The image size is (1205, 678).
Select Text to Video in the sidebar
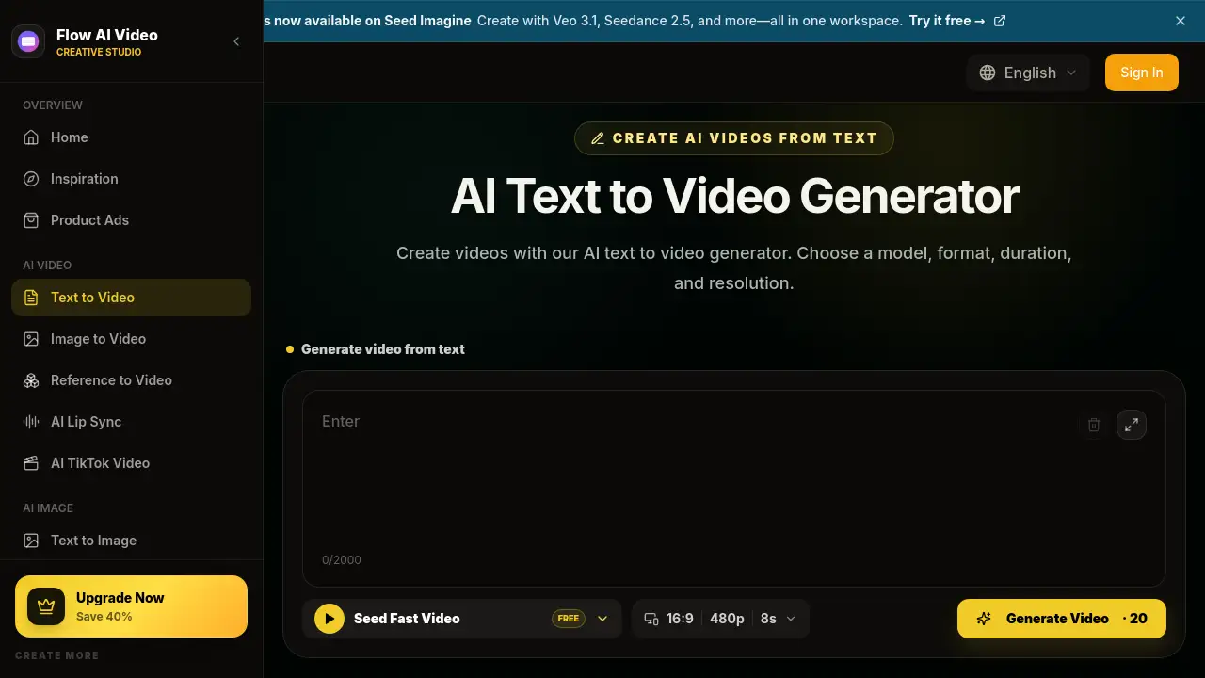tap(131, 298)
